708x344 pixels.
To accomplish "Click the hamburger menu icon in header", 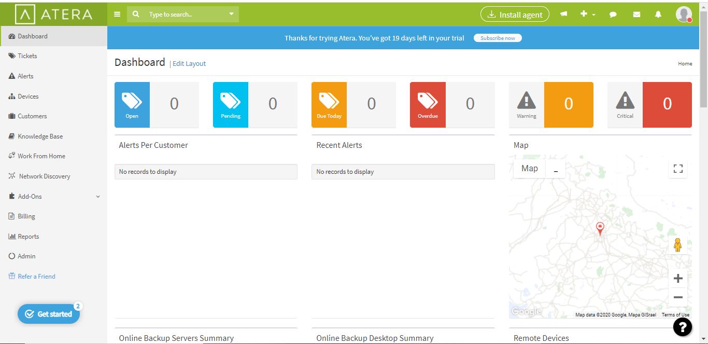I will pyautogui.click(x=117, y=15).
